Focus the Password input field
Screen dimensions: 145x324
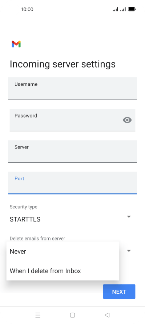(x=72, y=120)
